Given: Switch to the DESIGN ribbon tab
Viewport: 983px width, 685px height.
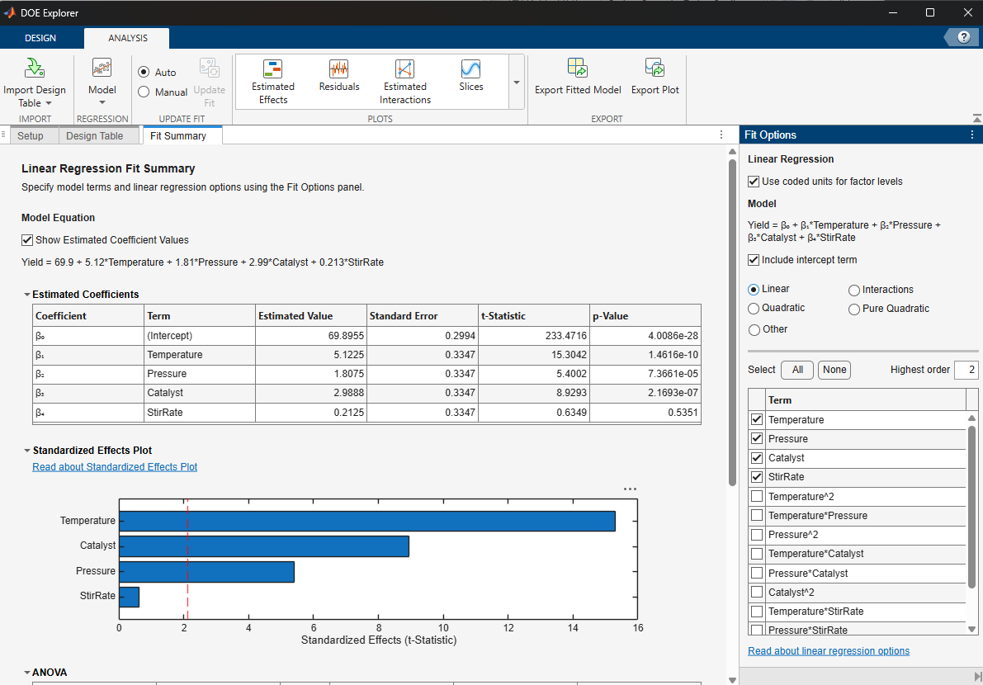Looking at the screenshot, I should [40, 38].
